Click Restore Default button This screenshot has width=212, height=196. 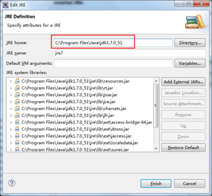pyautogui.click(x=184, y=148)
